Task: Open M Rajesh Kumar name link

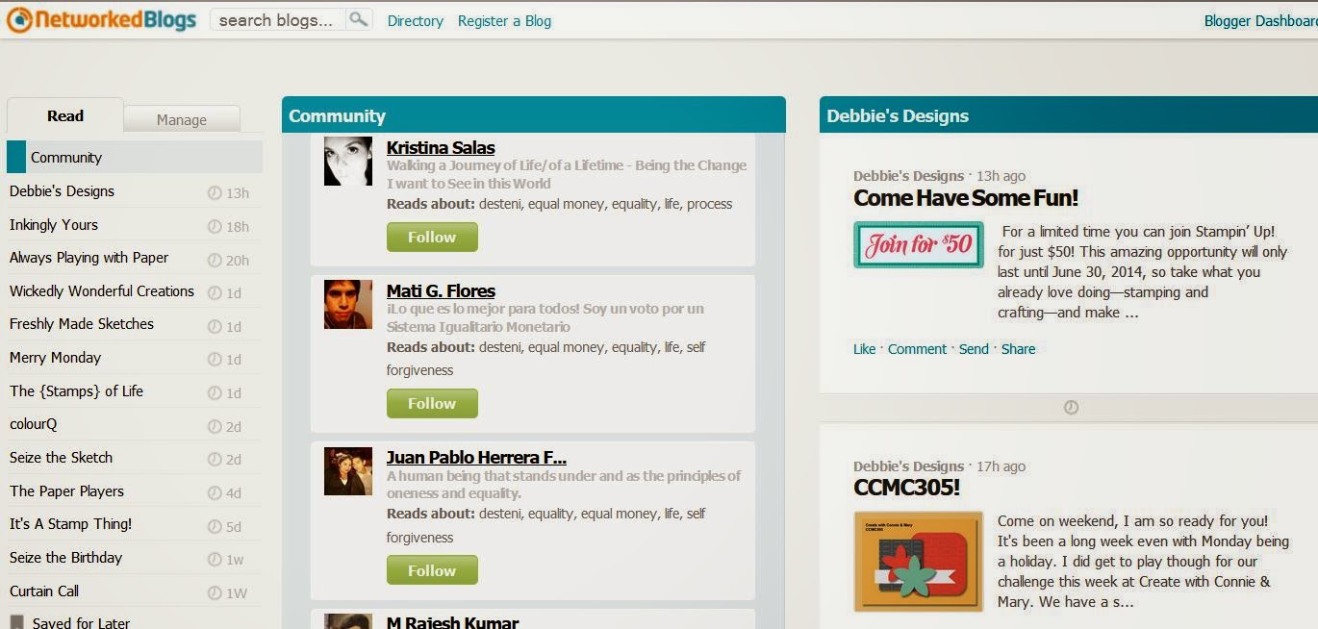Action: pyautogui.click(x=452, y=622)
